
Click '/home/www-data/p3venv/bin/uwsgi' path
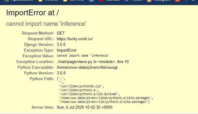click(x=87, y=67)
